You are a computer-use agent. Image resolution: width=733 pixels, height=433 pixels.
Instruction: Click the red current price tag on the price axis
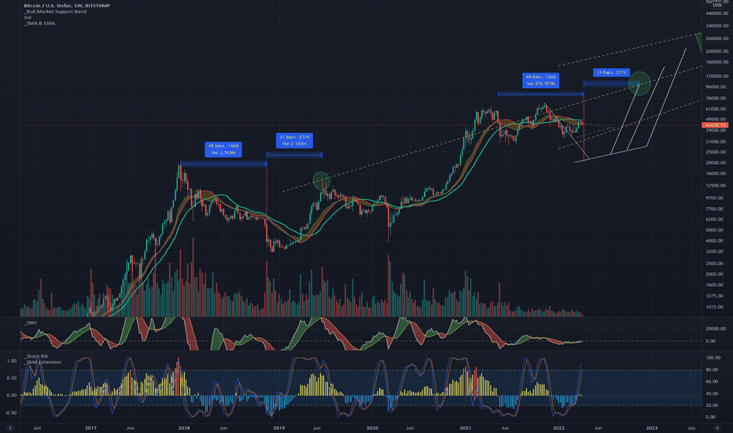click(715, 125)
